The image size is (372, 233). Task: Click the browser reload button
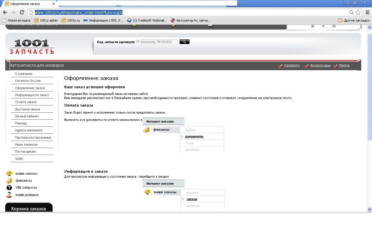(x=22, y=12)
